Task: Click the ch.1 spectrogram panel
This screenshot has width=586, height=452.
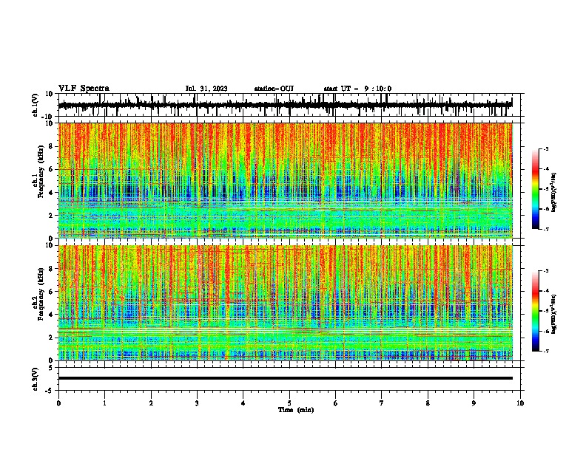Action: (285, 180)
